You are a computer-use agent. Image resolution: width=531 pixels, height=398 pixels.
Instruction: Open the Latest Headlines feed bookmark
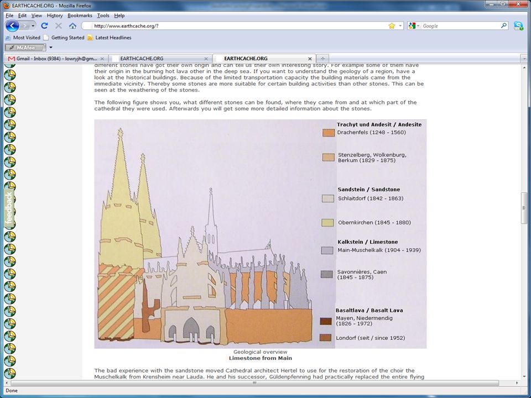point(109,38)
